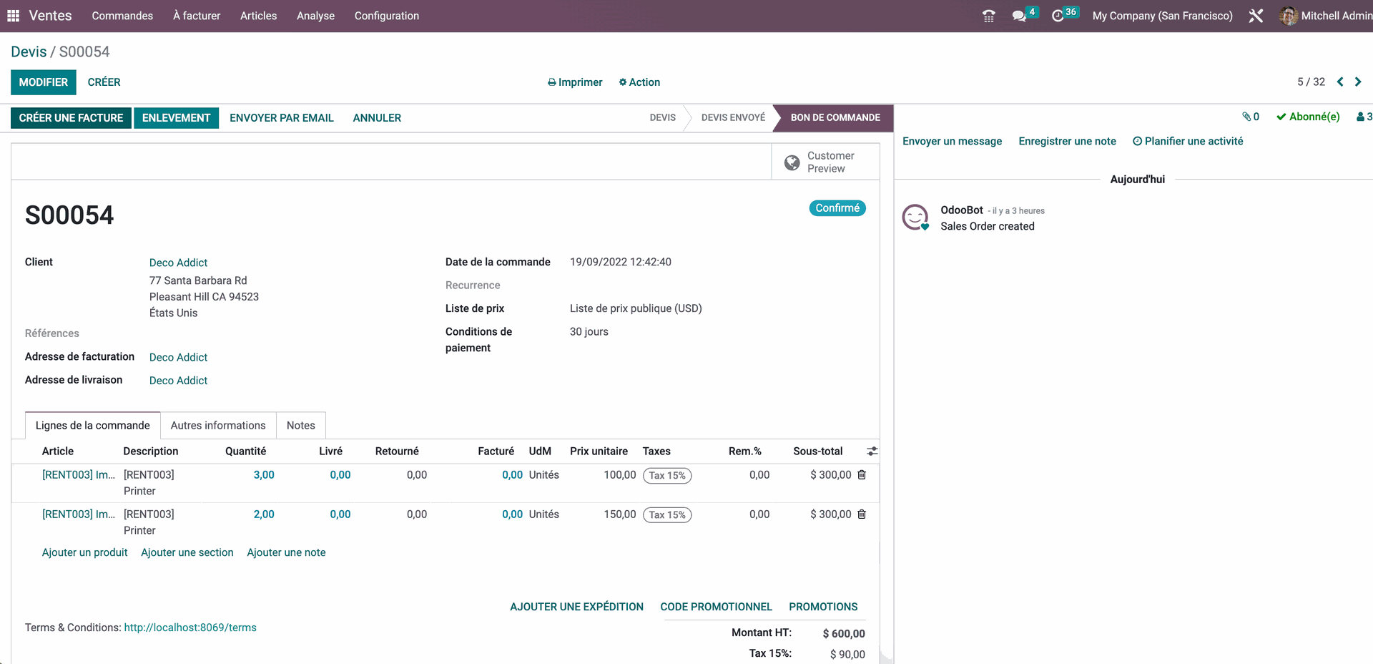This screenshot has width=1373, height=664.
Task: Open the Configuration menu
Action: [x=386, y=16]
